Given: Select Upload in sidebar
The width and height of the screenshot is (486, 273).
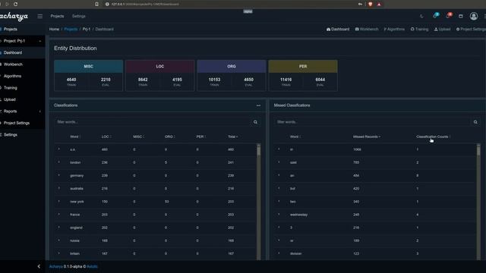Looking at the screenshot, I should [22, 99].
